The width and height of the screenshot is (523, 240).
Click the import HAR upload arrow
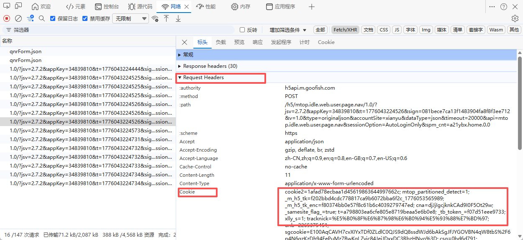[x=167, y=18]
